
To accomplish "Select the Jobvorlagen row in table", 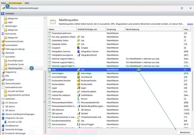I will point(57,74).
